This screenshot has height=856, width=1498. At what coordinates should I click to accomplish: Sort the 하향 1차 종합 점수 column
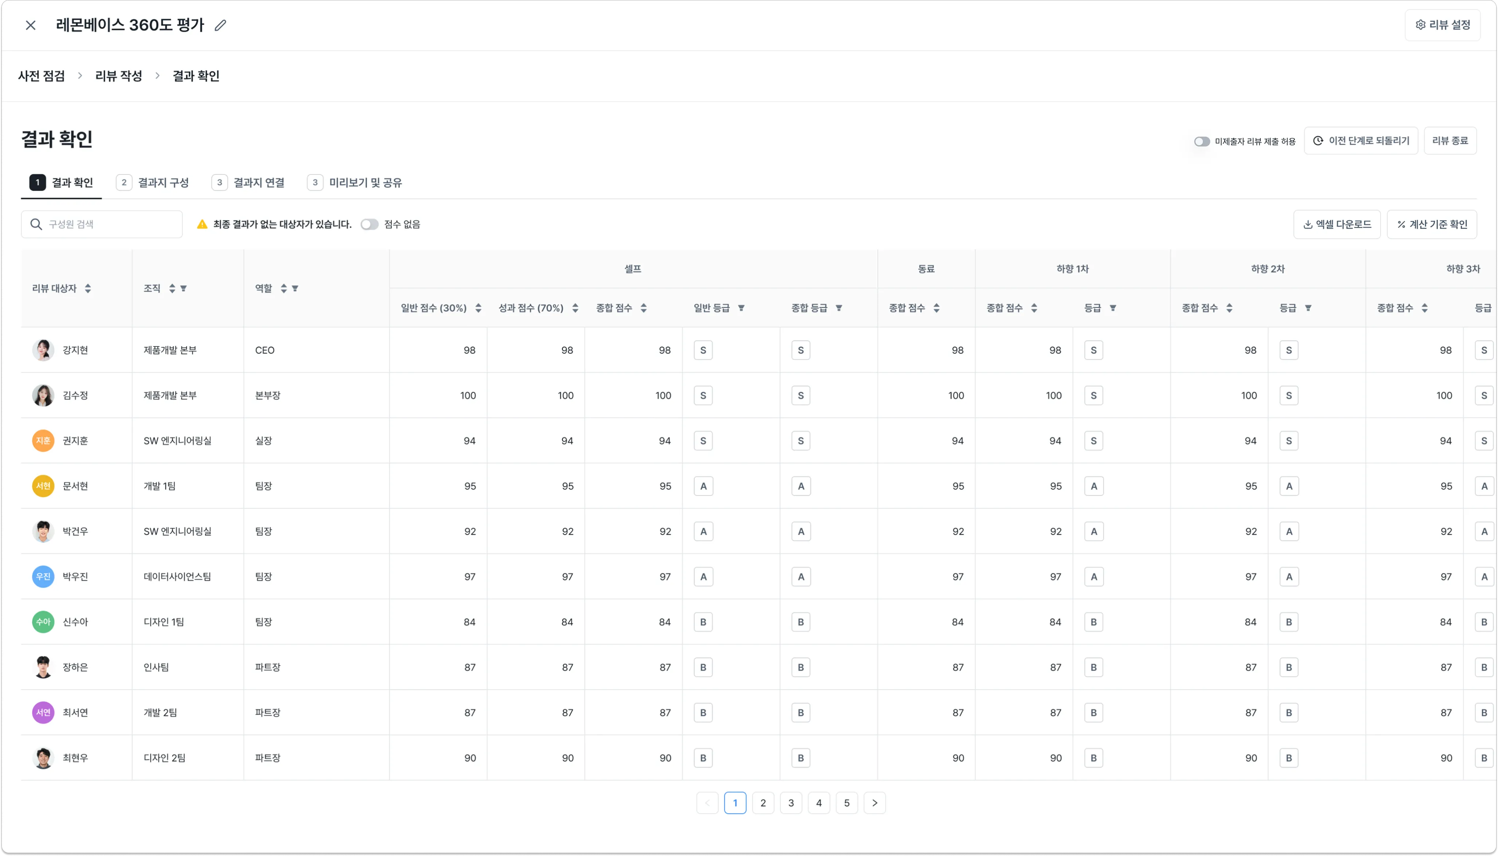(1034, 308)
